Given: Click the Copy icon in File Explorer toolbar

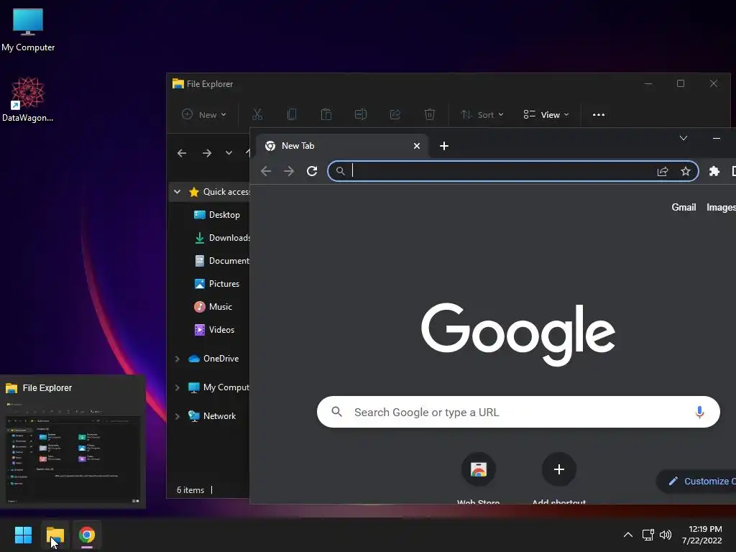Looking at the screenshot, I should pyautogui.click(x=292, y=114).
